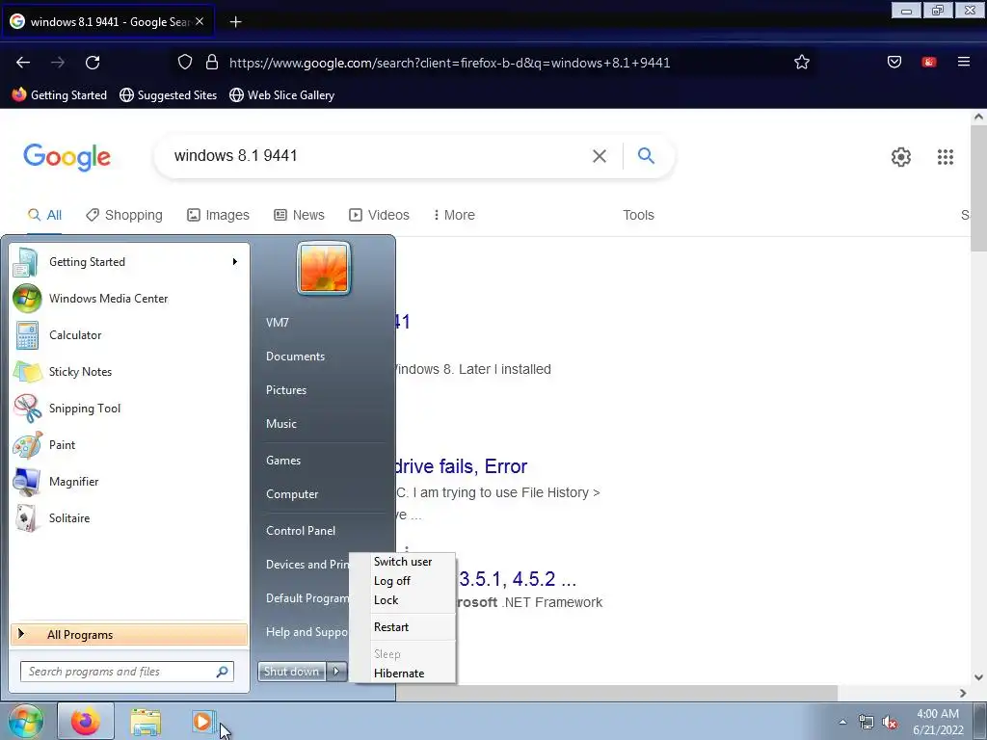This screenshot has height=740, width=987.
Task: Open the Calculator program
Action: click(x=129, y=334)
